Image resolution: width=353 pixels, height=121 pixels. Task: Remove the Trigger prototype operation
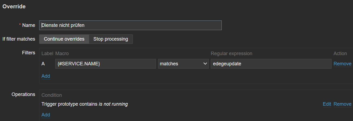[342, 104]
